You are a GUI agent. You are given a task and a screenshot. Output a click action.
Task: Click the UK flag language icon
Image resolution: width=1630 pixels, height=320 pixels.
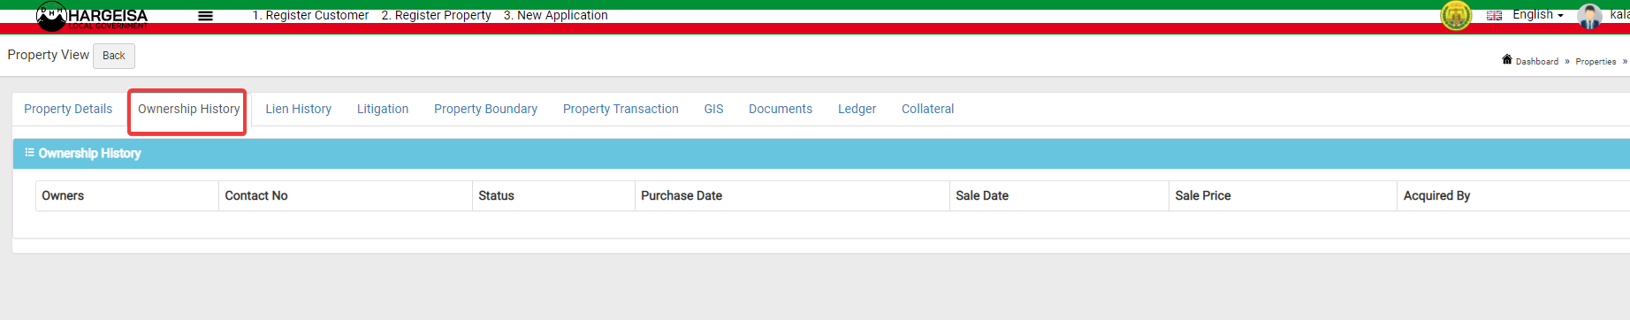click(x=1494, y=15)
